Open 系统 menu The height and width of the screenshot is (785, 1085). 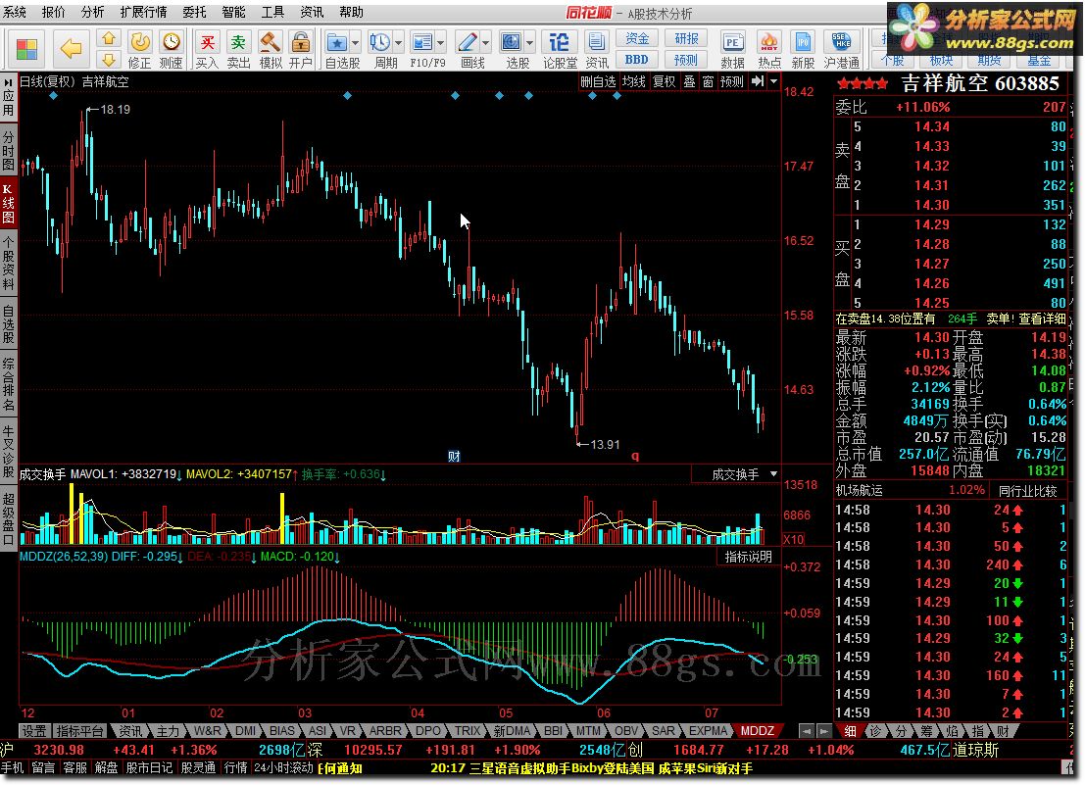click(x=15, y=12)
